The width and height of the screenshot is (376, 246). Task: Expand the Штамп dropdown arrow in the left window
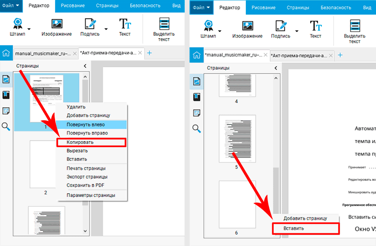(29, 29)
